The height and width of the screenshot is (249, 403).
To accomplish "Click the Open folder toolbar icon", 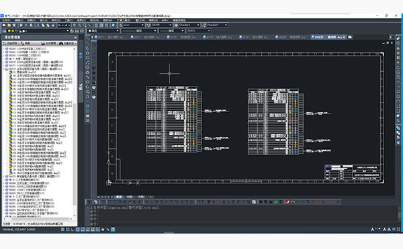I will point(9,25).
